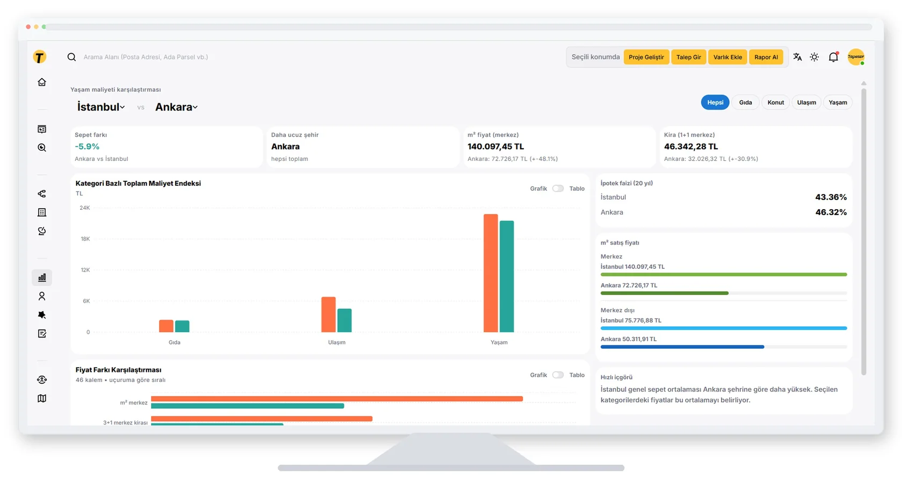902x492 pixels.
Task: Open the building sidebar icon
Action: pyautogui.click(x=42, y=212)
